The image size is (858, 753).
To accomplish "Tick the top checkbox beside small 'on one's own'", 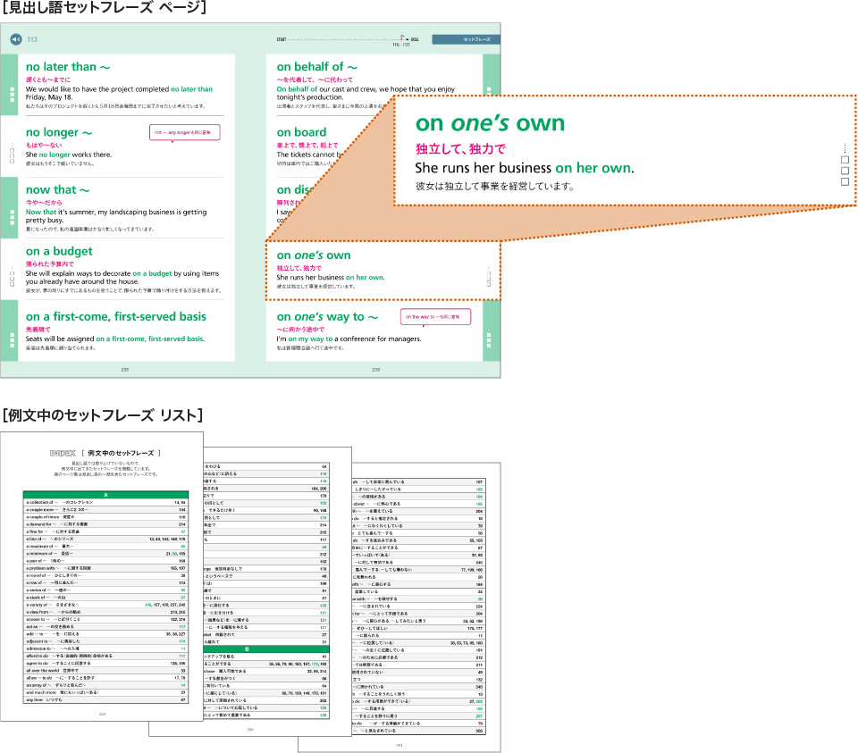I will click(489, 272).
